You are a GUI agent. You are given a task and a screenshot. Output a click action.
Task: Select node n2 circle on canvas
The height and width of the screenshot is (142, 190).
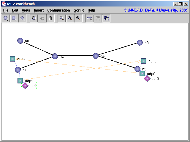pyautogui.click(x=55, y=56)
